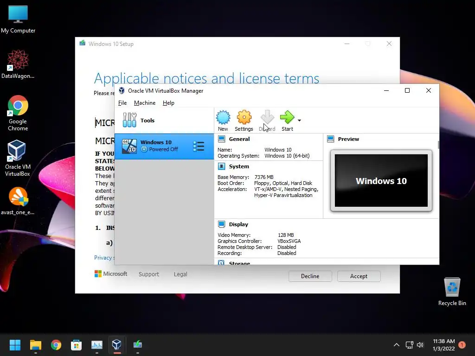This screenshot has width=475, height=356.
Task: Click the Display section monitor icon
Action: tap(221, 224)
